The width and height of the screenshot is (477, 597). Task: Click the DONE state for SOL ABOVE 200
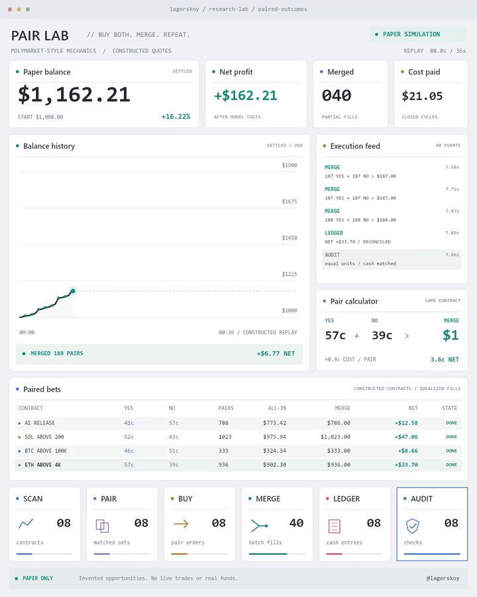pos(452,437)
